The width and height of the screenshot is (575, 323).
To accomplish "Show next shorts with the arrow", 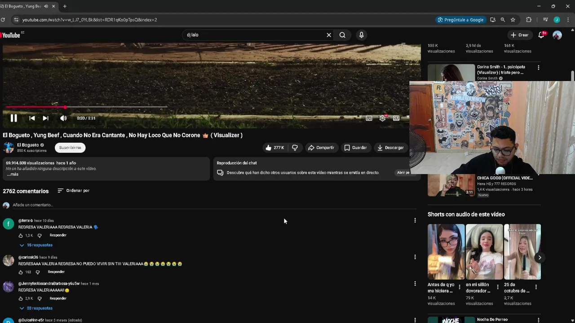I will coord(540,258).
